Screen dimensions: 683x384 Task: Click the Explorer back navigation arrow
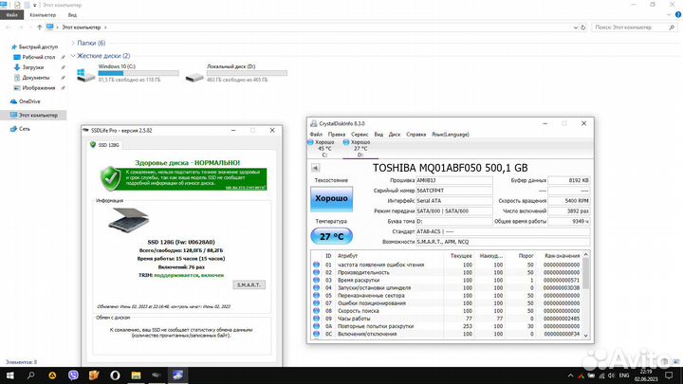[x=8, y=27]
